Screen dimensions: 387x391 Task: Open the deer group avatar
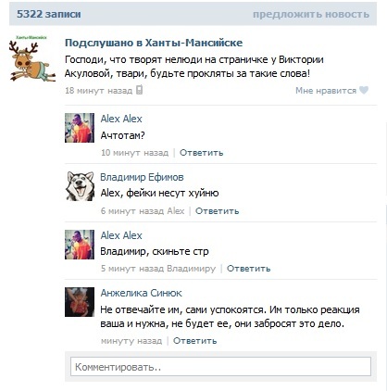(x=32, y=58)
